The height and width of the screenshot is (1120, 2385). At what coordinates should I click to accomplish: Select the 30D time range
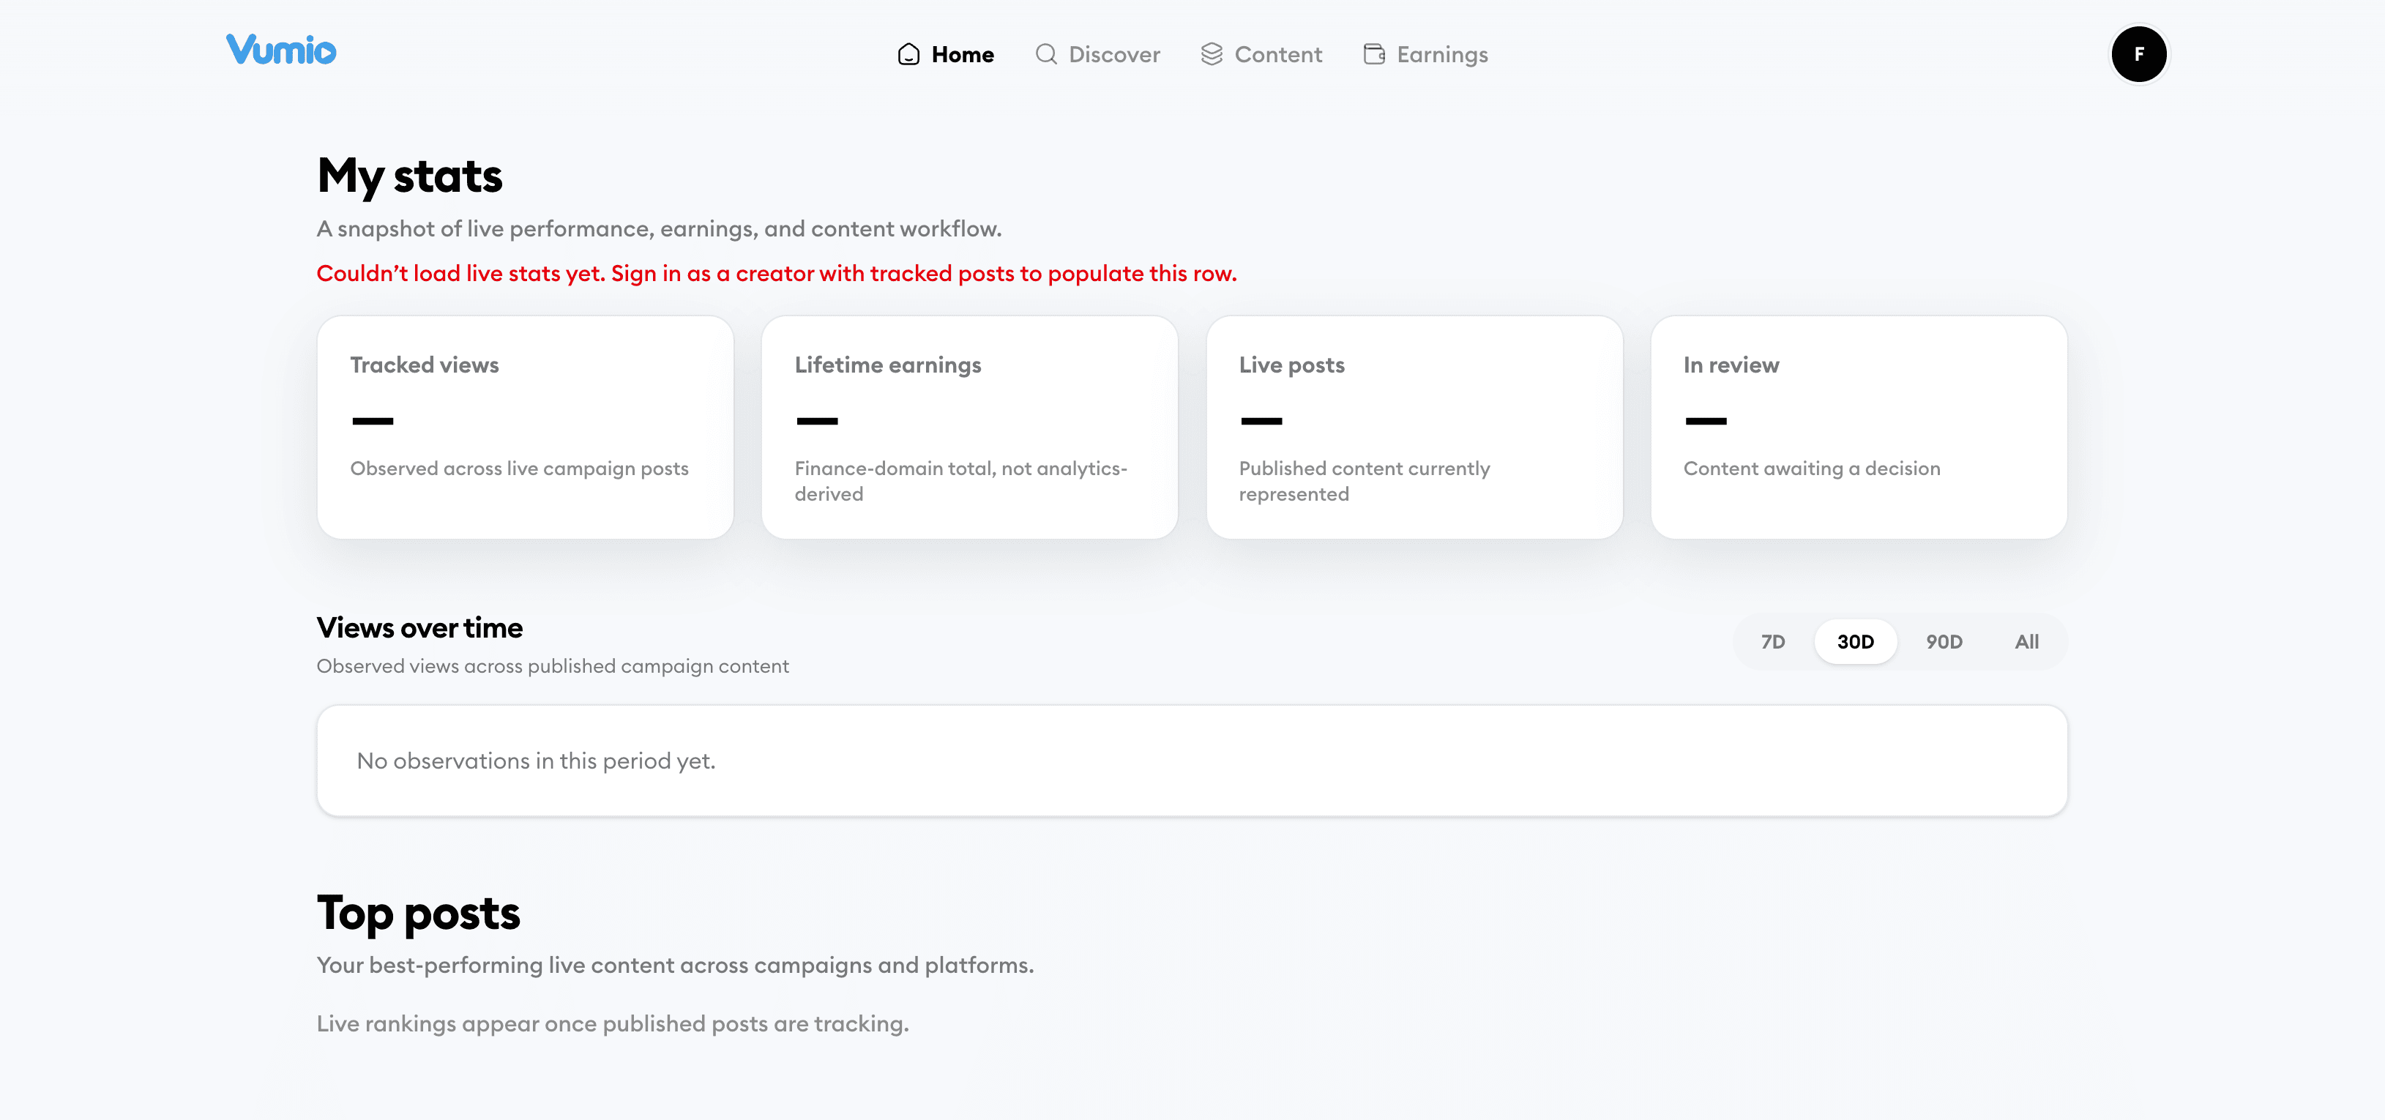point(1856,641)
